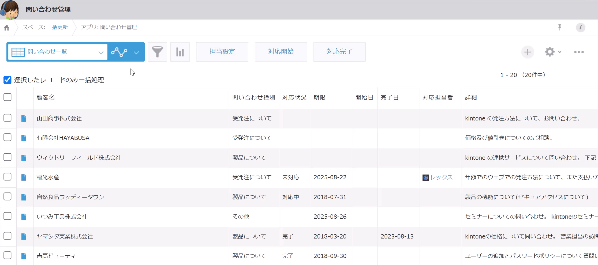Click the home icon in breadcrumb

tap(7, 28)
